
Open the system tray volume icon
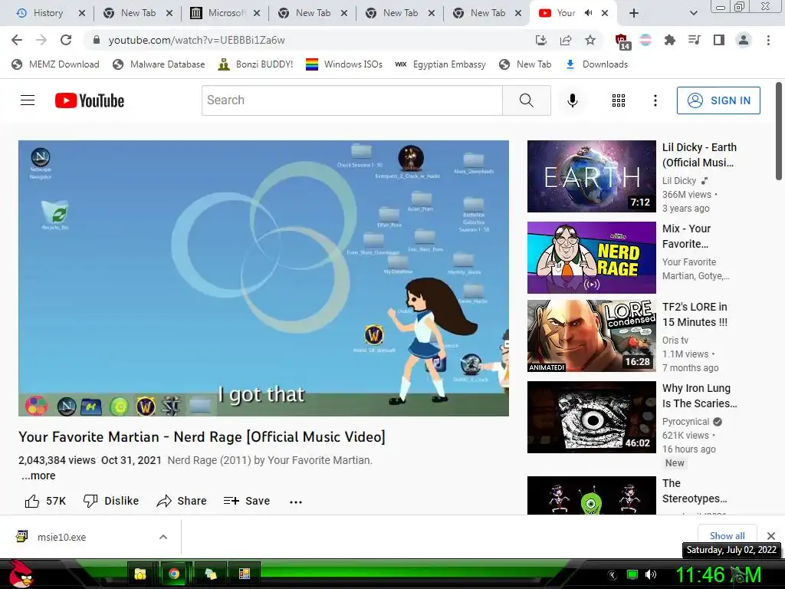coord(651,574)
